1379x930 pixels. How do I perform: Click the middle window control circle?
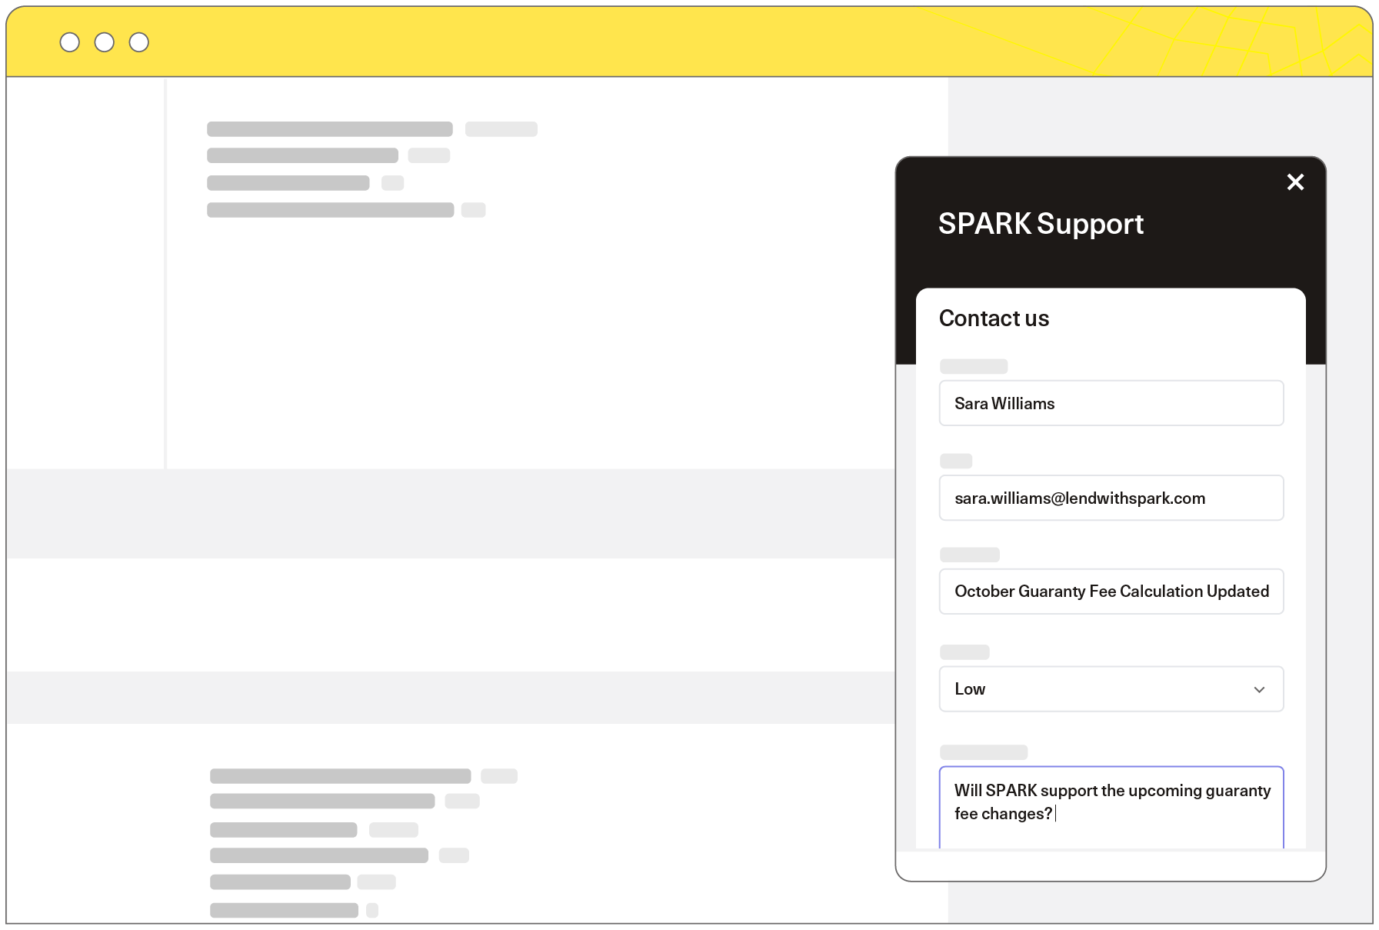pyautogui.click(x=105, y=42)
